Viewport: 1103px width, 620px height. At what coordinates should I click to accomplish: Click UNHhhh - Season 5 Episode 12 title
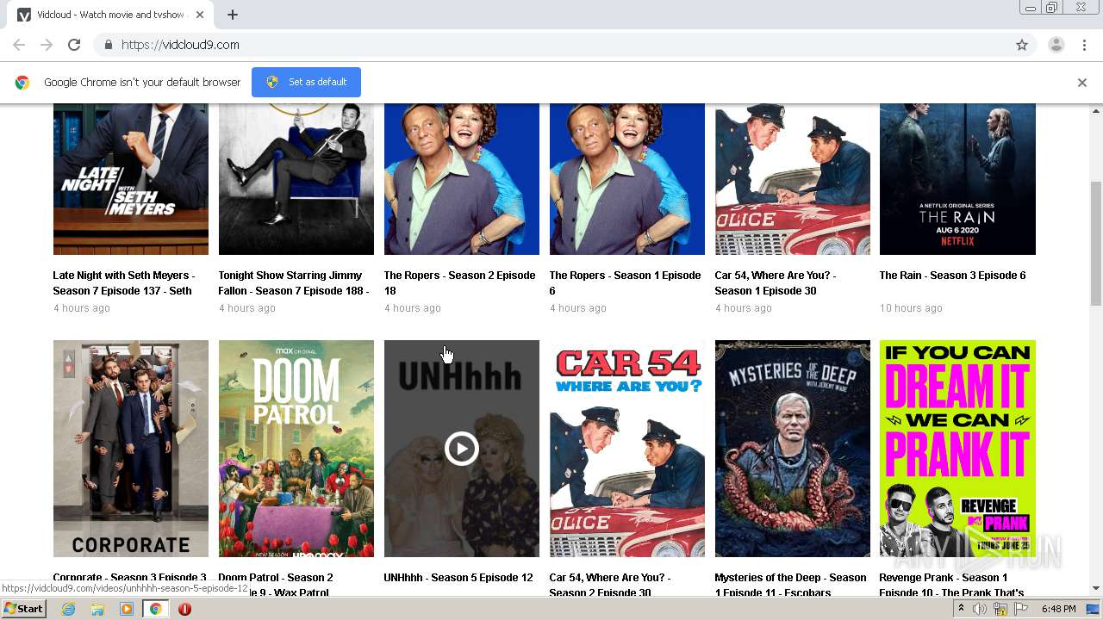458,578
